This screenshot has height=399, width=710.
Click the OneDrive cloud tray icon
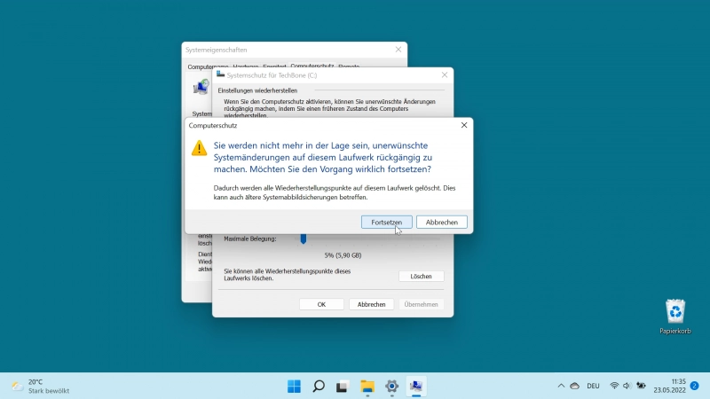(574, 386)
